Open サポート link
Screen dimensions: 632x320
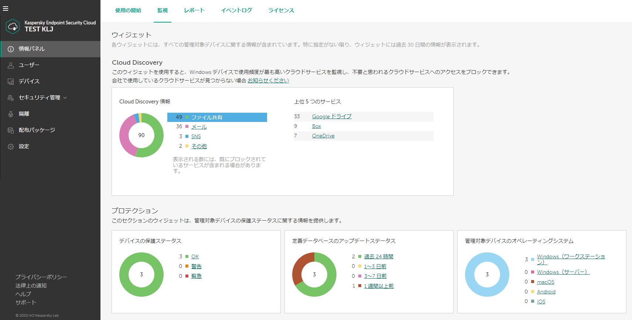[25, 303]
